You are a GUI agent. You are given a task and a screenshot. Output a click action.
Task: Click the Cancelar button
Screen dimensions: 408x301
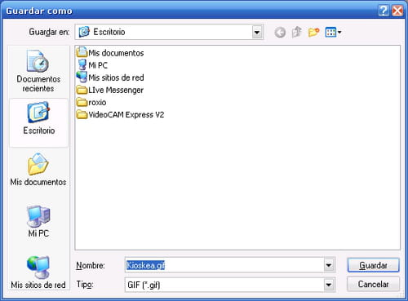pyautogui.click(x=373, y=284)
